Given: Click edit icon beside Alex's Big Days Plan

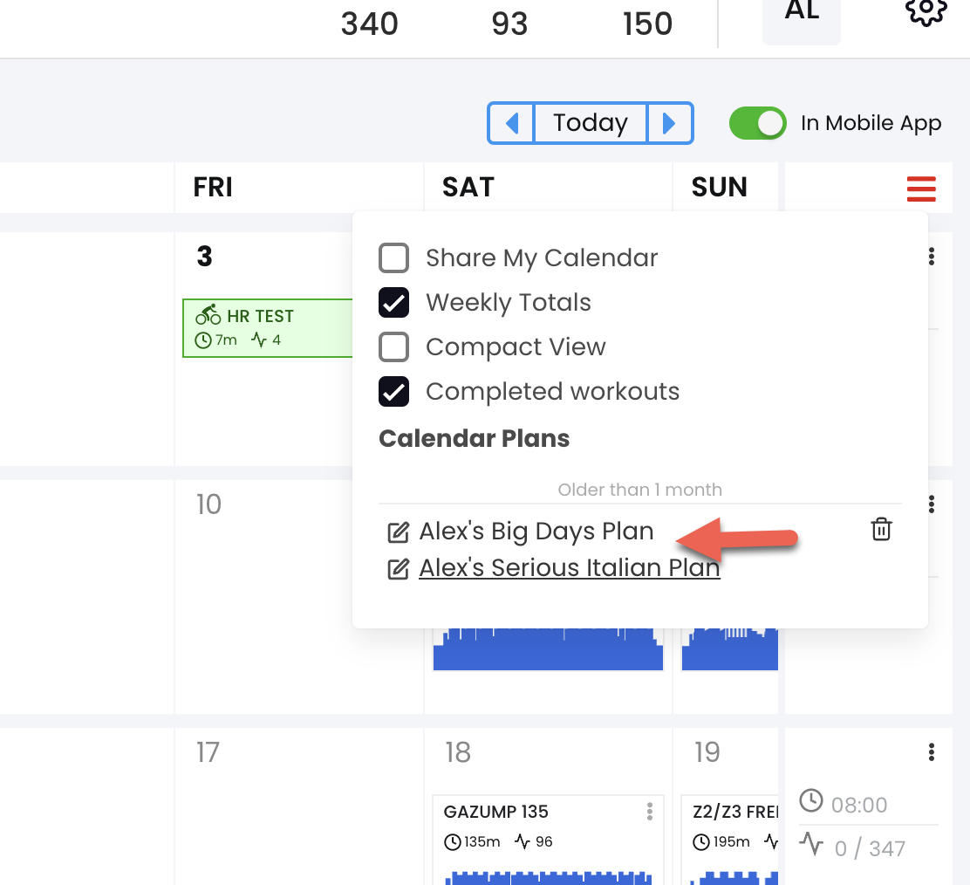Looking at the screenshot, I should 398,532.
